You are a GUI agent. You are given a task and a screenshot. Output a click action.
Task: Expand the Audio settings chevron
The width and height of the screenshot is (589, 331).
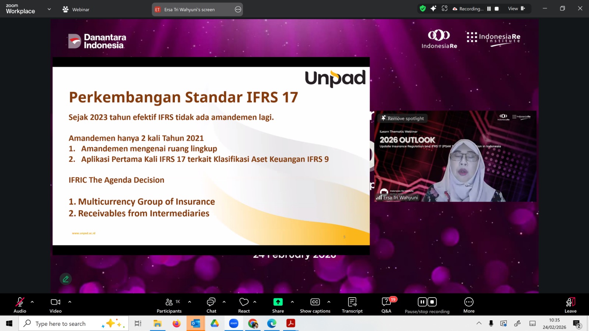[x=32, y=302]
